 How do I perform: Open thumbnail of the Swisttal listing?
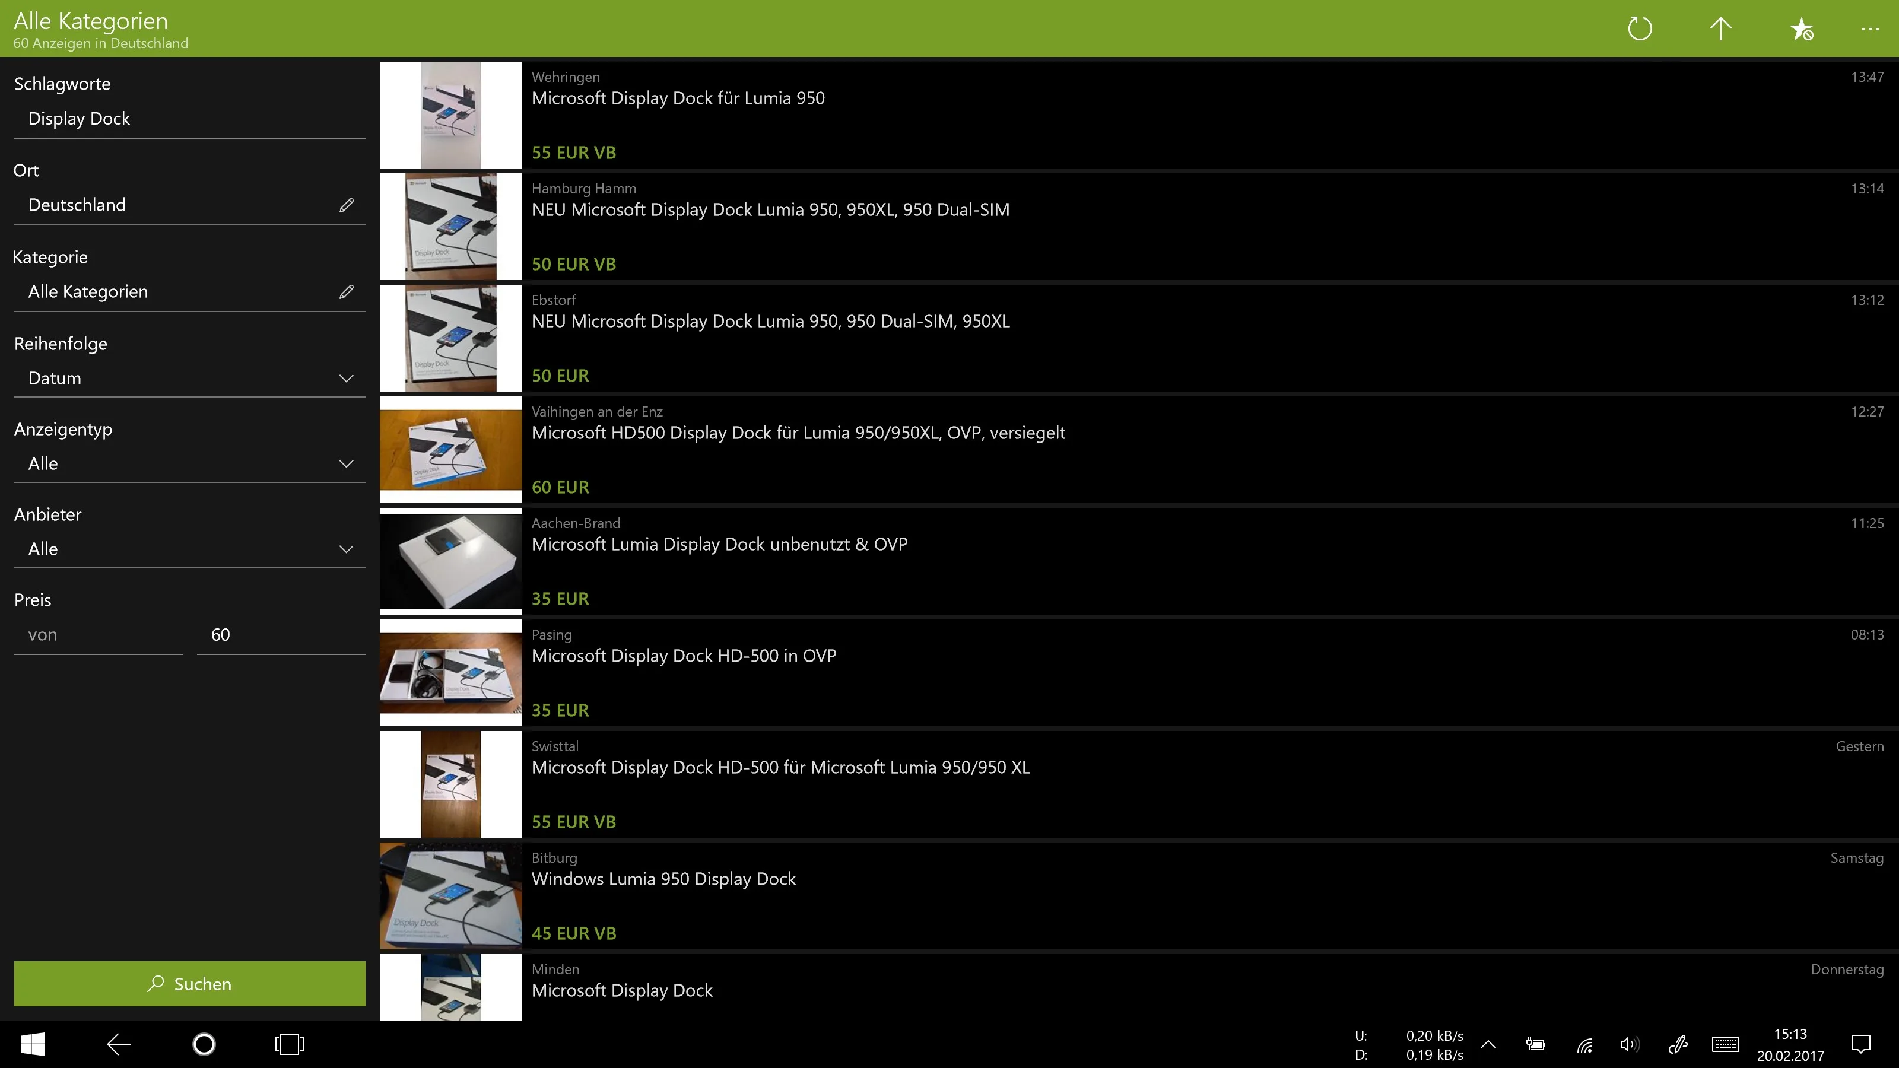tap(450, 784)
